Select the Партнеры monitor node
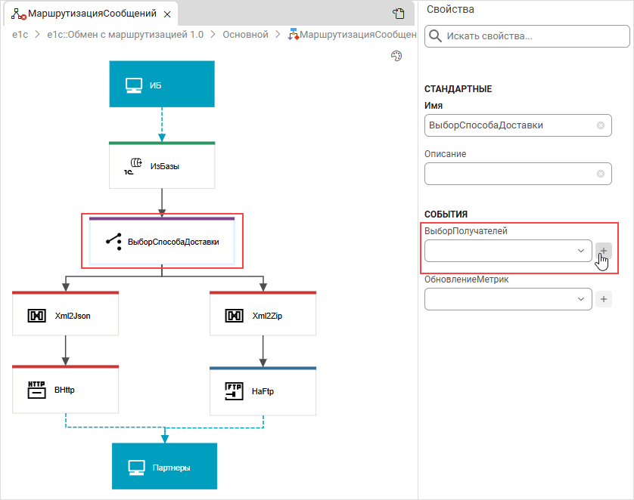Image resolution: width=634 pixels, height=500 pixels. (164, 467)
